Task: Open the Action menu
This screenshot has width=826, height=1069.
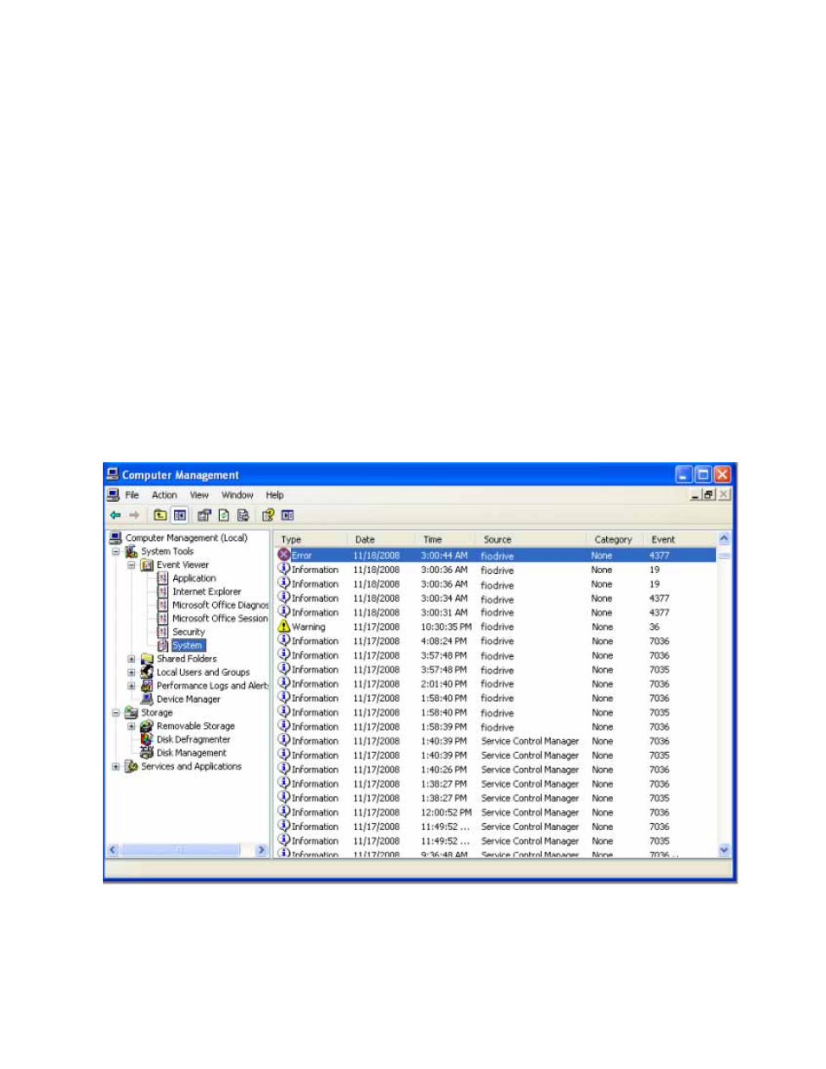Action: pos(165,495)
